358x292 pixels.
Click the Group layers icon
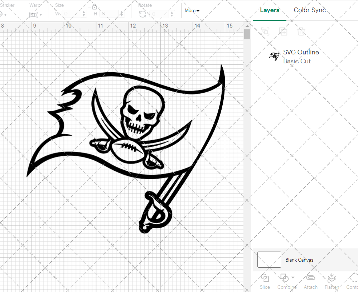(x=265, y=31)
